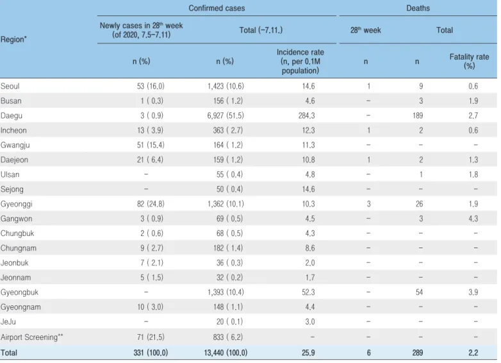Click Seoul's new cases value '53 (16.0)'
This screenshot has width=501, height=363.
click(x=151, y=86)
